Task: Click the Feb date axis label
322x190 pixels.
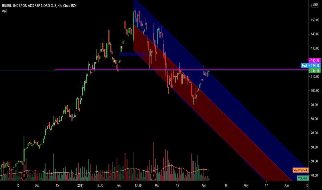Action: tap(119, 186)
